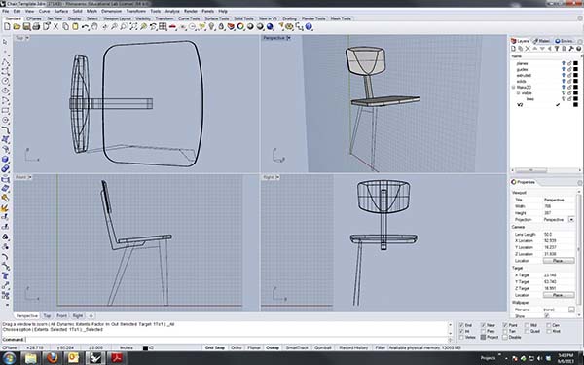Viewport: 584px width, 365px height.
Task: Click the color swatch of V2 layer
Action: [576, 105]
